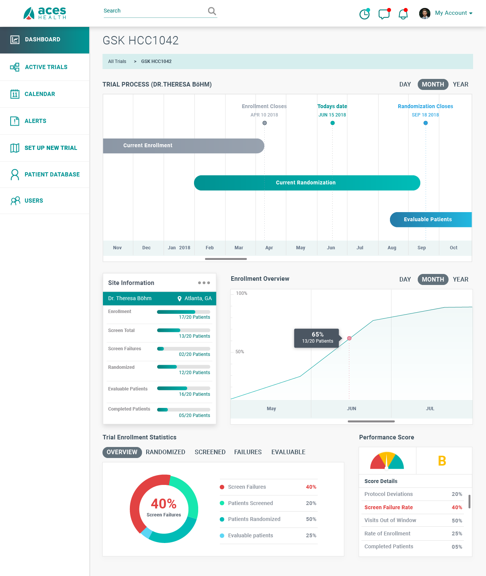Select the RANDOMIZED statistics tab
Image resolution: width=486 pixels, height=576 pixels.
pyautogui.click(x=166, y=452)
